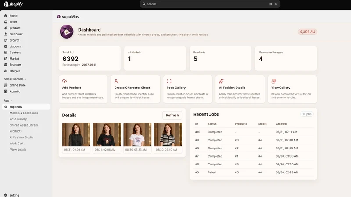
Task: Click the AI Models stat card value
Action: point(129,59)
